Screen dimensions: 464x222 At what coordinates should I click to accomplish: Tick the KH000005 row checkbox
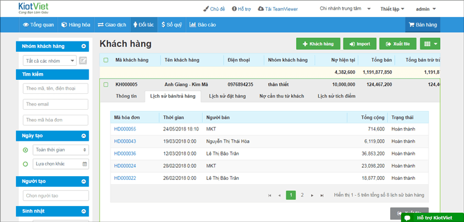coord(106,85)
